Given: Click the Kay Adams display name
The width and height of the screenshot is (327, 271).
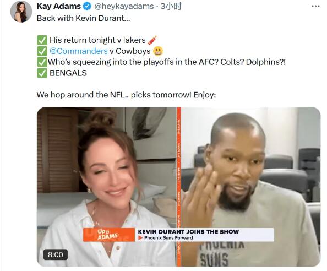Looking at the screenshot, I should (x=58, y=6).
